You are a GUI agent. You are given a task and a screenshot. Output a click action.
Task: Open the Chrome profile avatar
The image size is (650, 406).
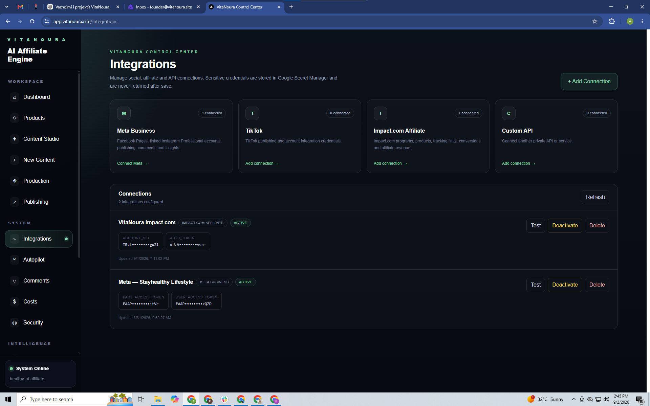(x=630, y=21)
